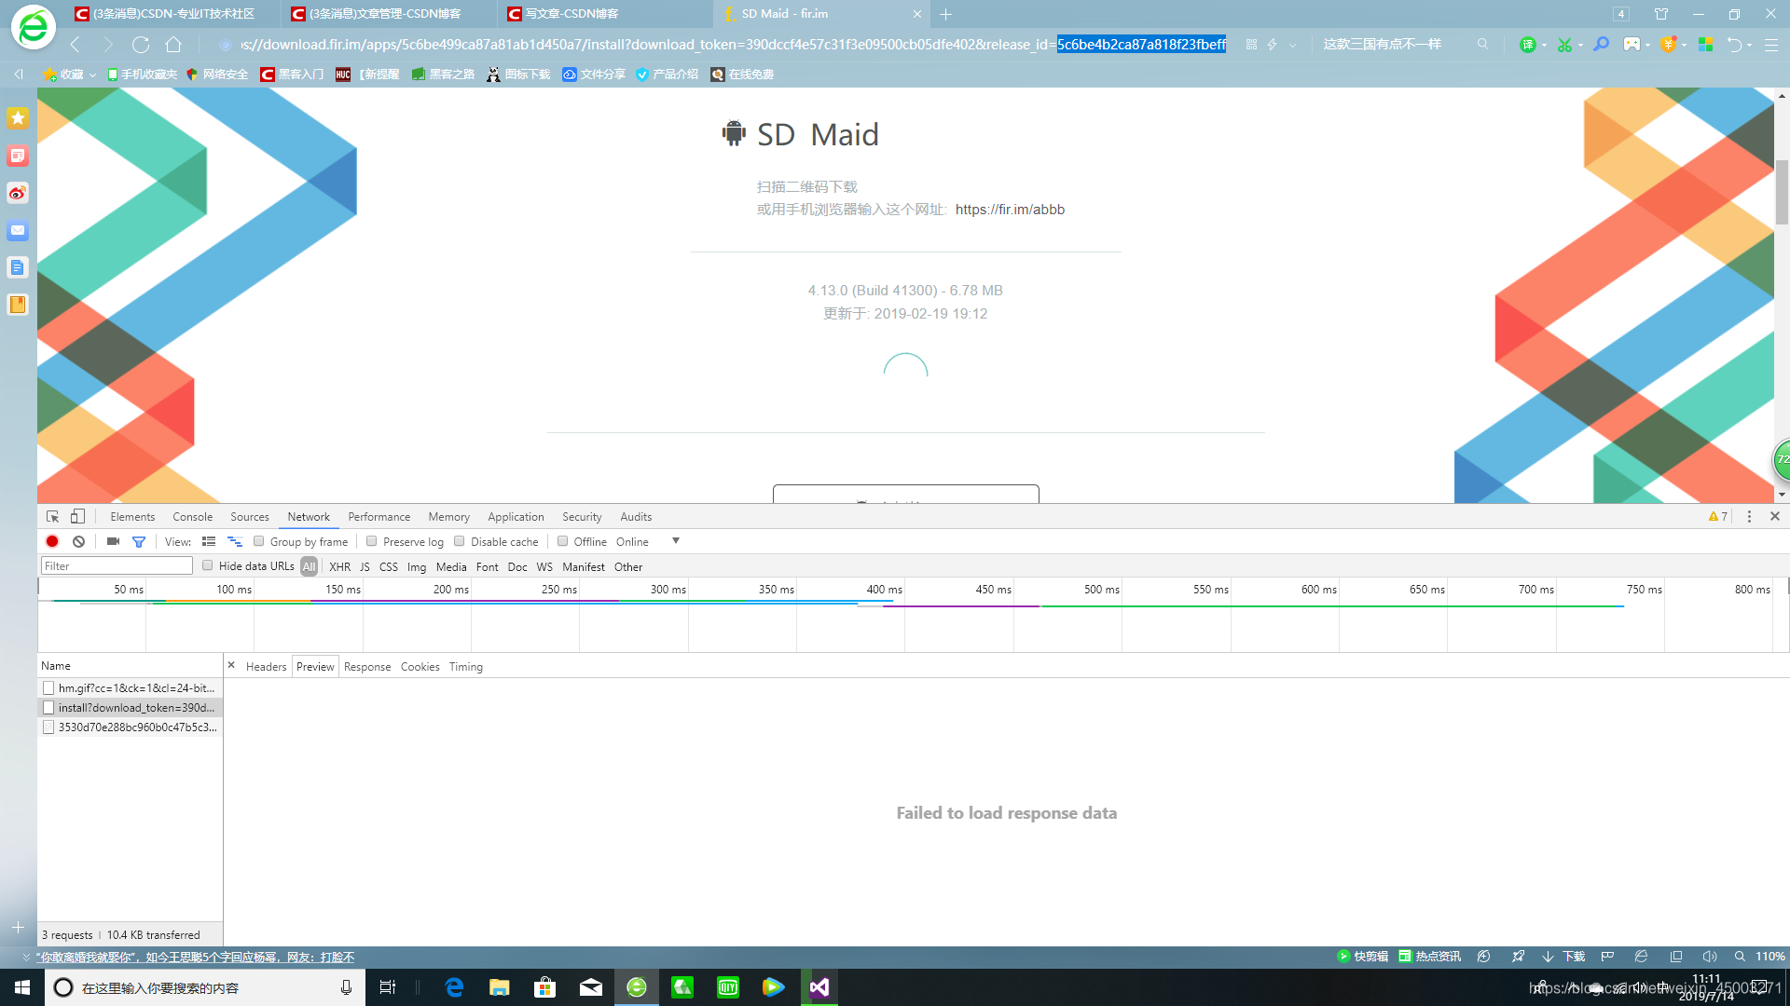Viewport: 1790px width, 1006px height.
Task: Switch to the Console tab
Action: (x=193, y=517)
